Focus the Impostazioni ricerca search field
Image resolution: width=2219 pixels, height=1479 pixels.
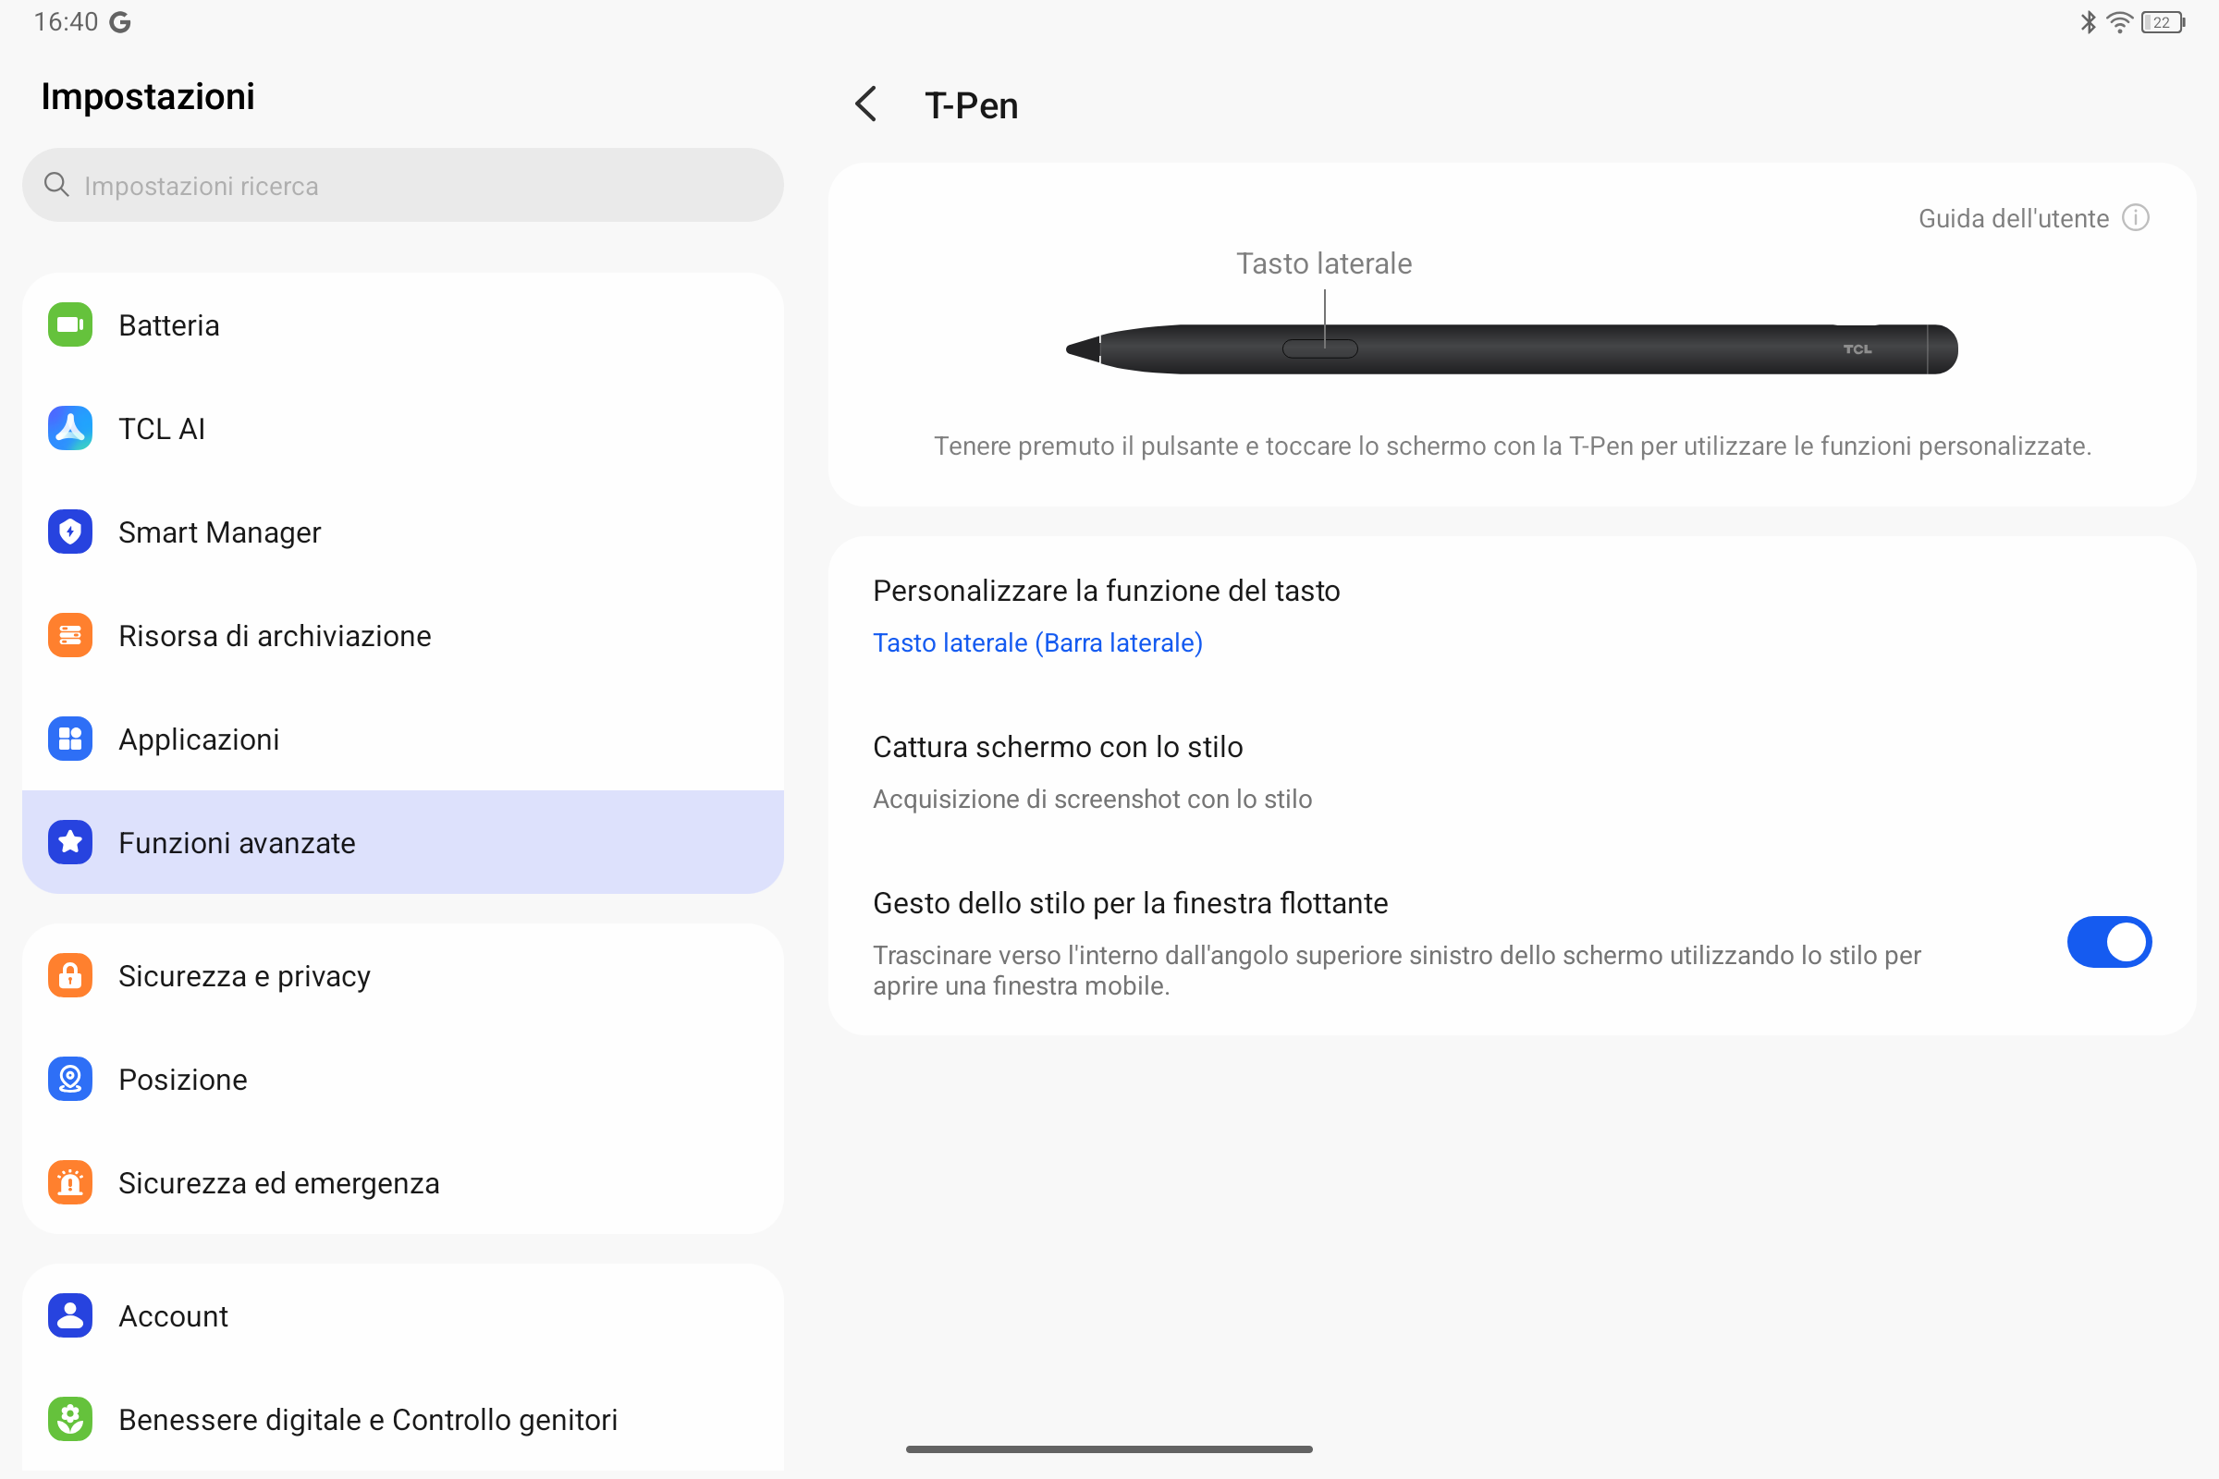[x=403, y=185]
